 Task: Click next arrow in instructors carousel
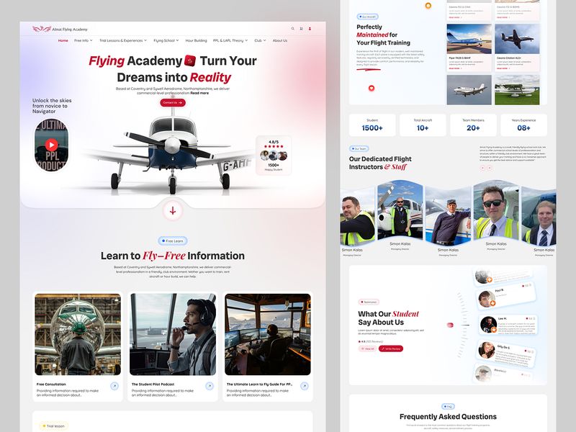(490, 168)
